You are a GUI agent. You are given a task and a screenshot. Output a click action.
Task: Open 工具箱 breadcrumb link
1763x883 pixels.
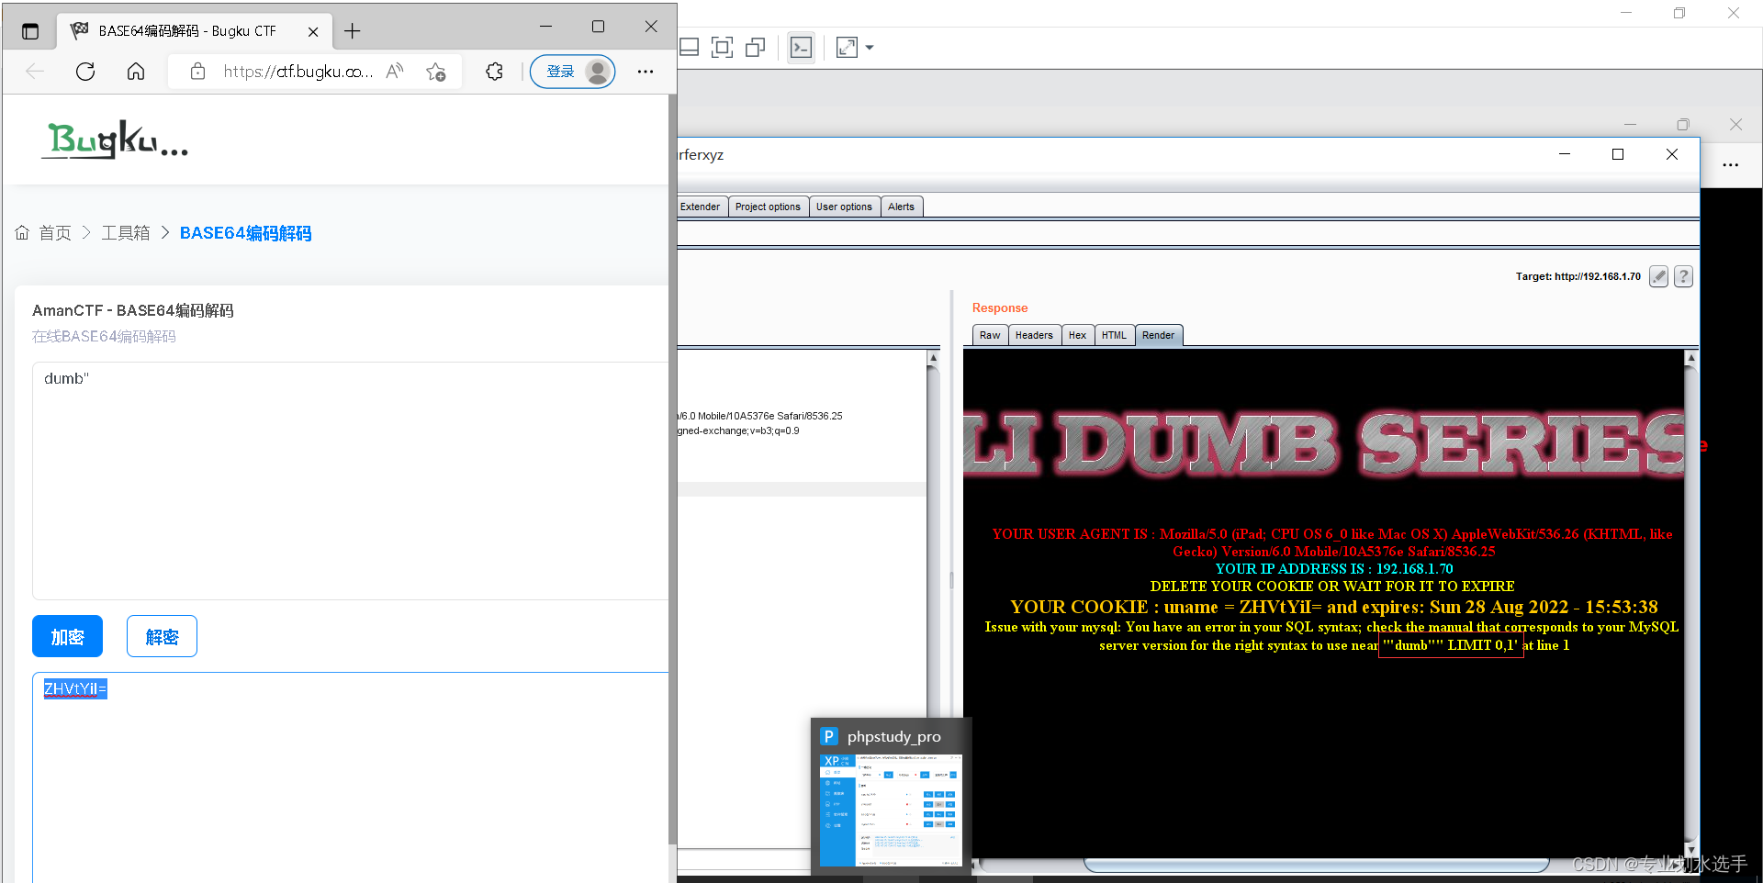tap(126, 233)
